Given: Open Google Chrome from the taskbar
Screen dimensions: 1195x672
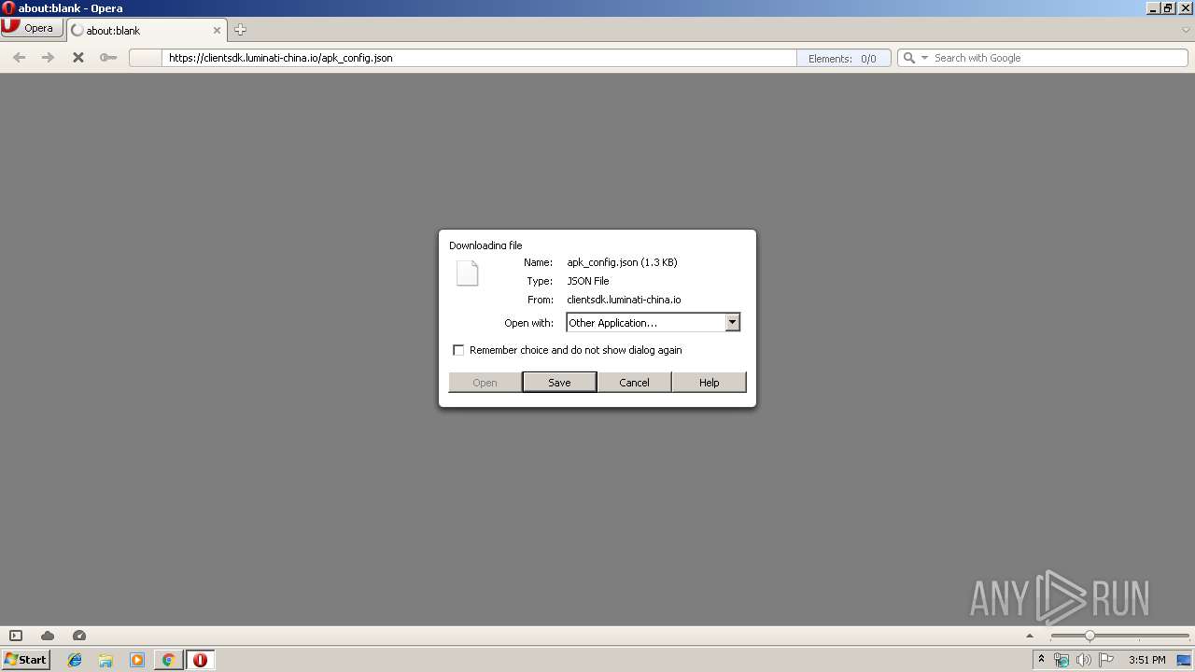Looking at the screenshot, I should [x=168, y=660].
